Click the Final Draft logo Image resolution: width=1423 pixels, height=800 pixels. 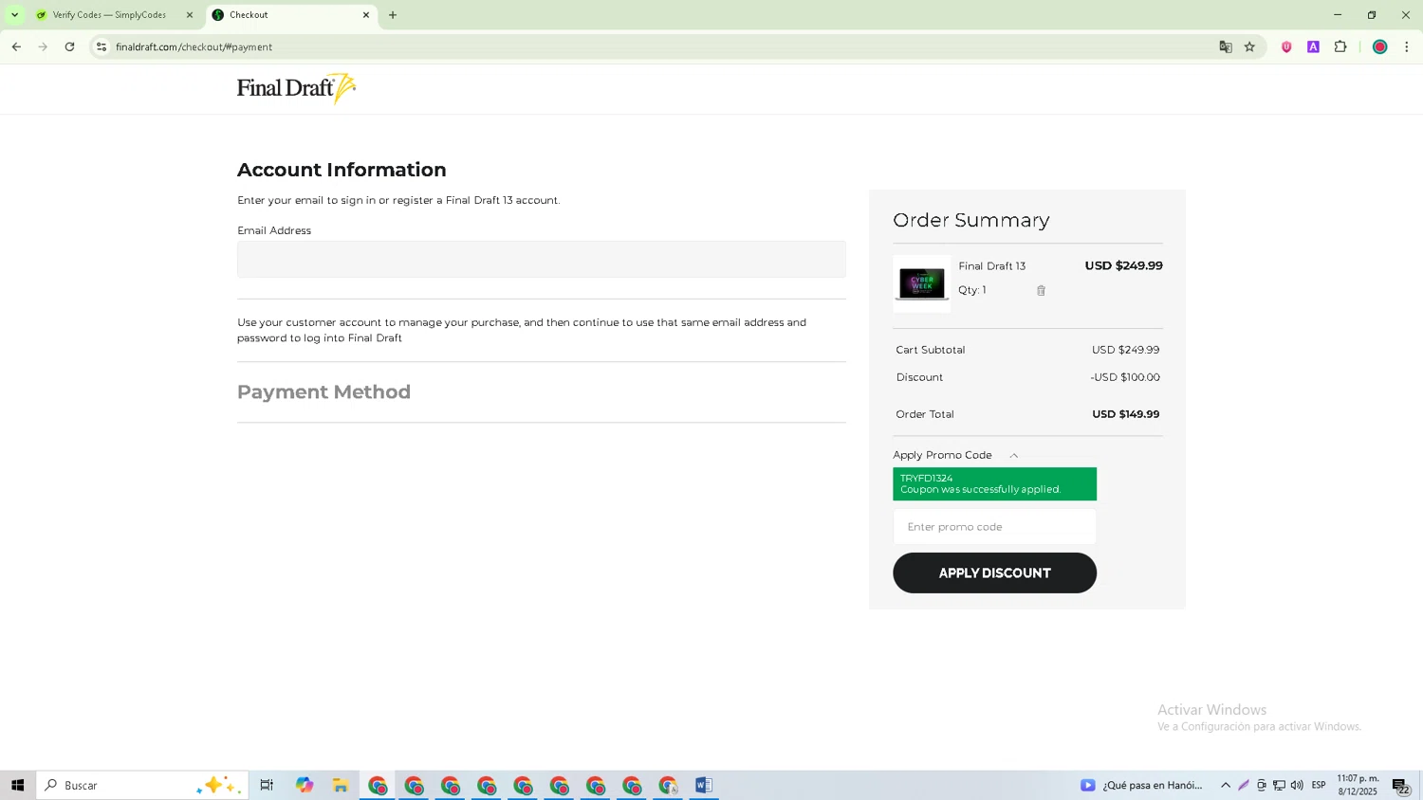coord(296,88)
